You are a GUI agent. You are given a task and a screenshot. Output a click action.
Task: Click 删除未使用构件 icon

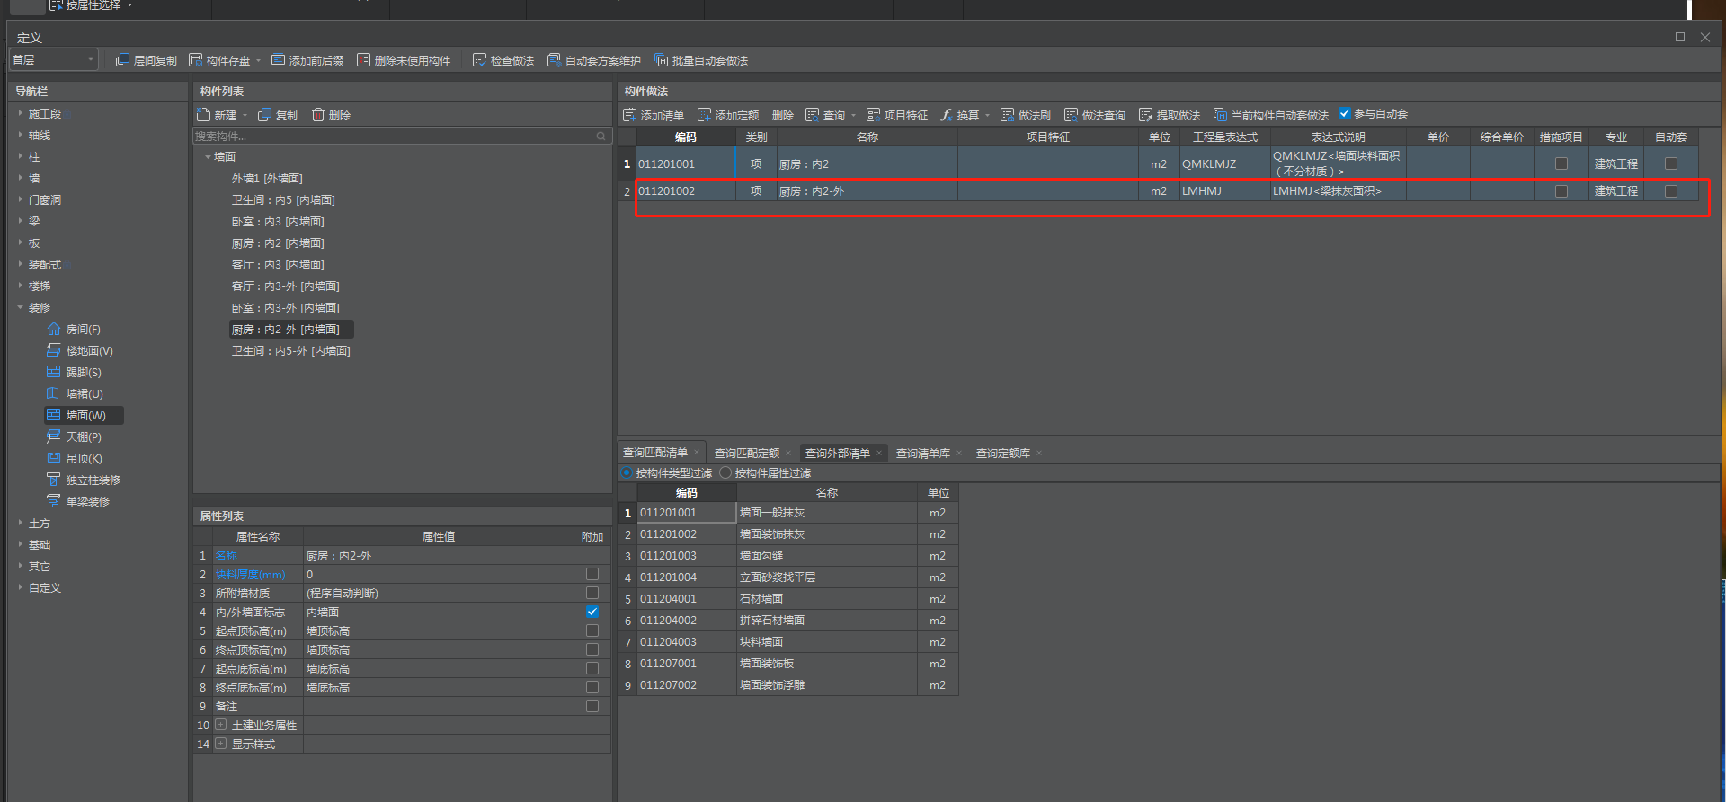click(x=363, y=60)
